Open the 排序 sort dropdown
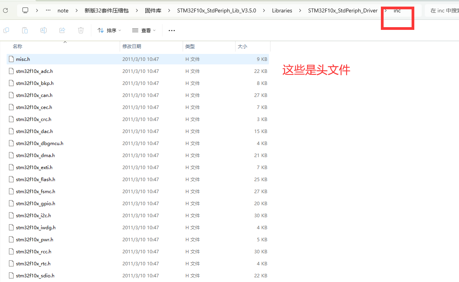This screenshot has width=459, height=282. 109,30
